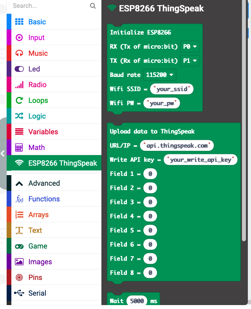The image size is (251, 309).
Task: Click the Led toggle icon
Action: tap(19, 69)
